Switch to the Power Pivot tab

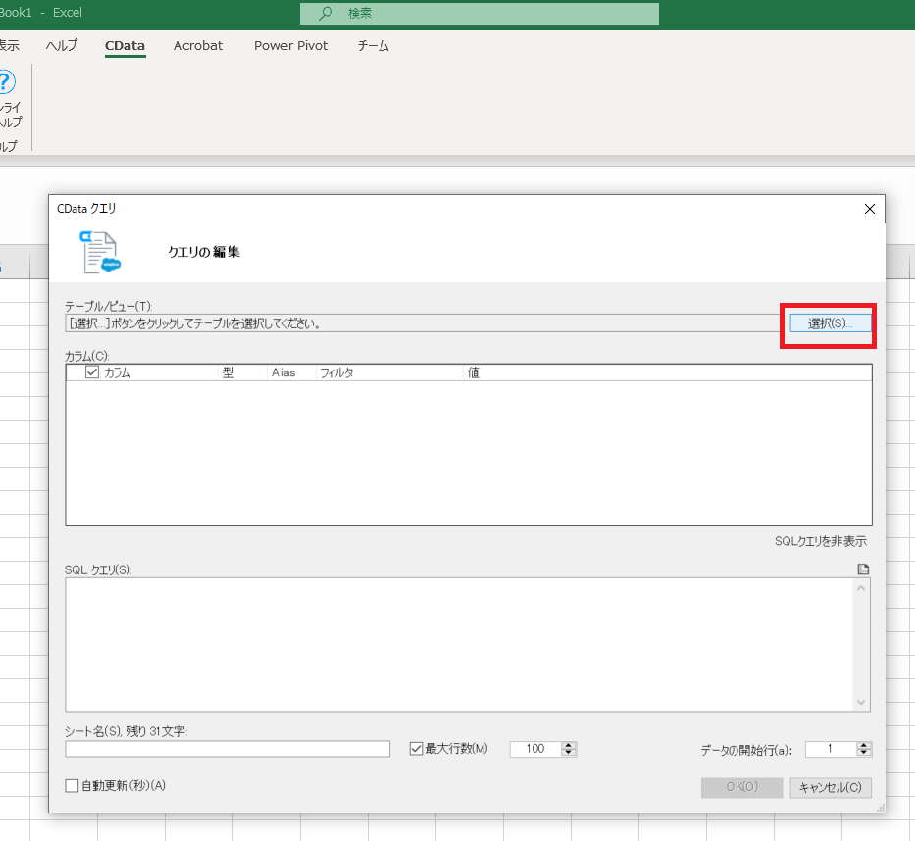pyautogui.click(x=290, y=45)
